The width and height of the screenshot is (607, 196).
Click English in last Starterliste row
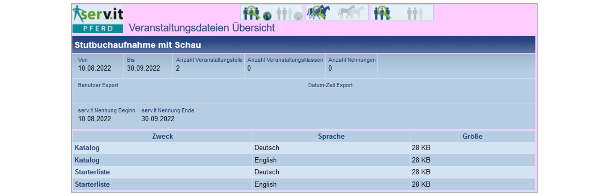266,184
